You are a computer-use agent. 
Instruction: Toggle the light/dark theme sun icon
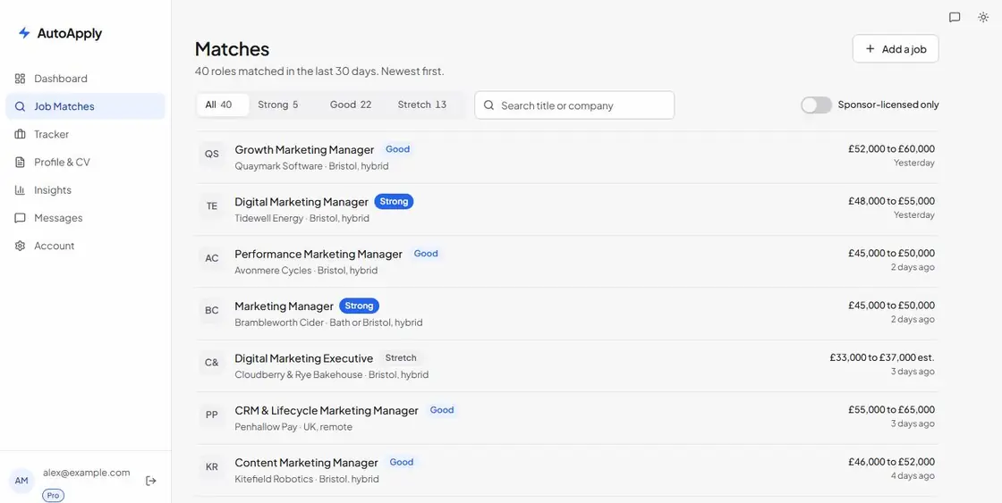tap(983, 17)
